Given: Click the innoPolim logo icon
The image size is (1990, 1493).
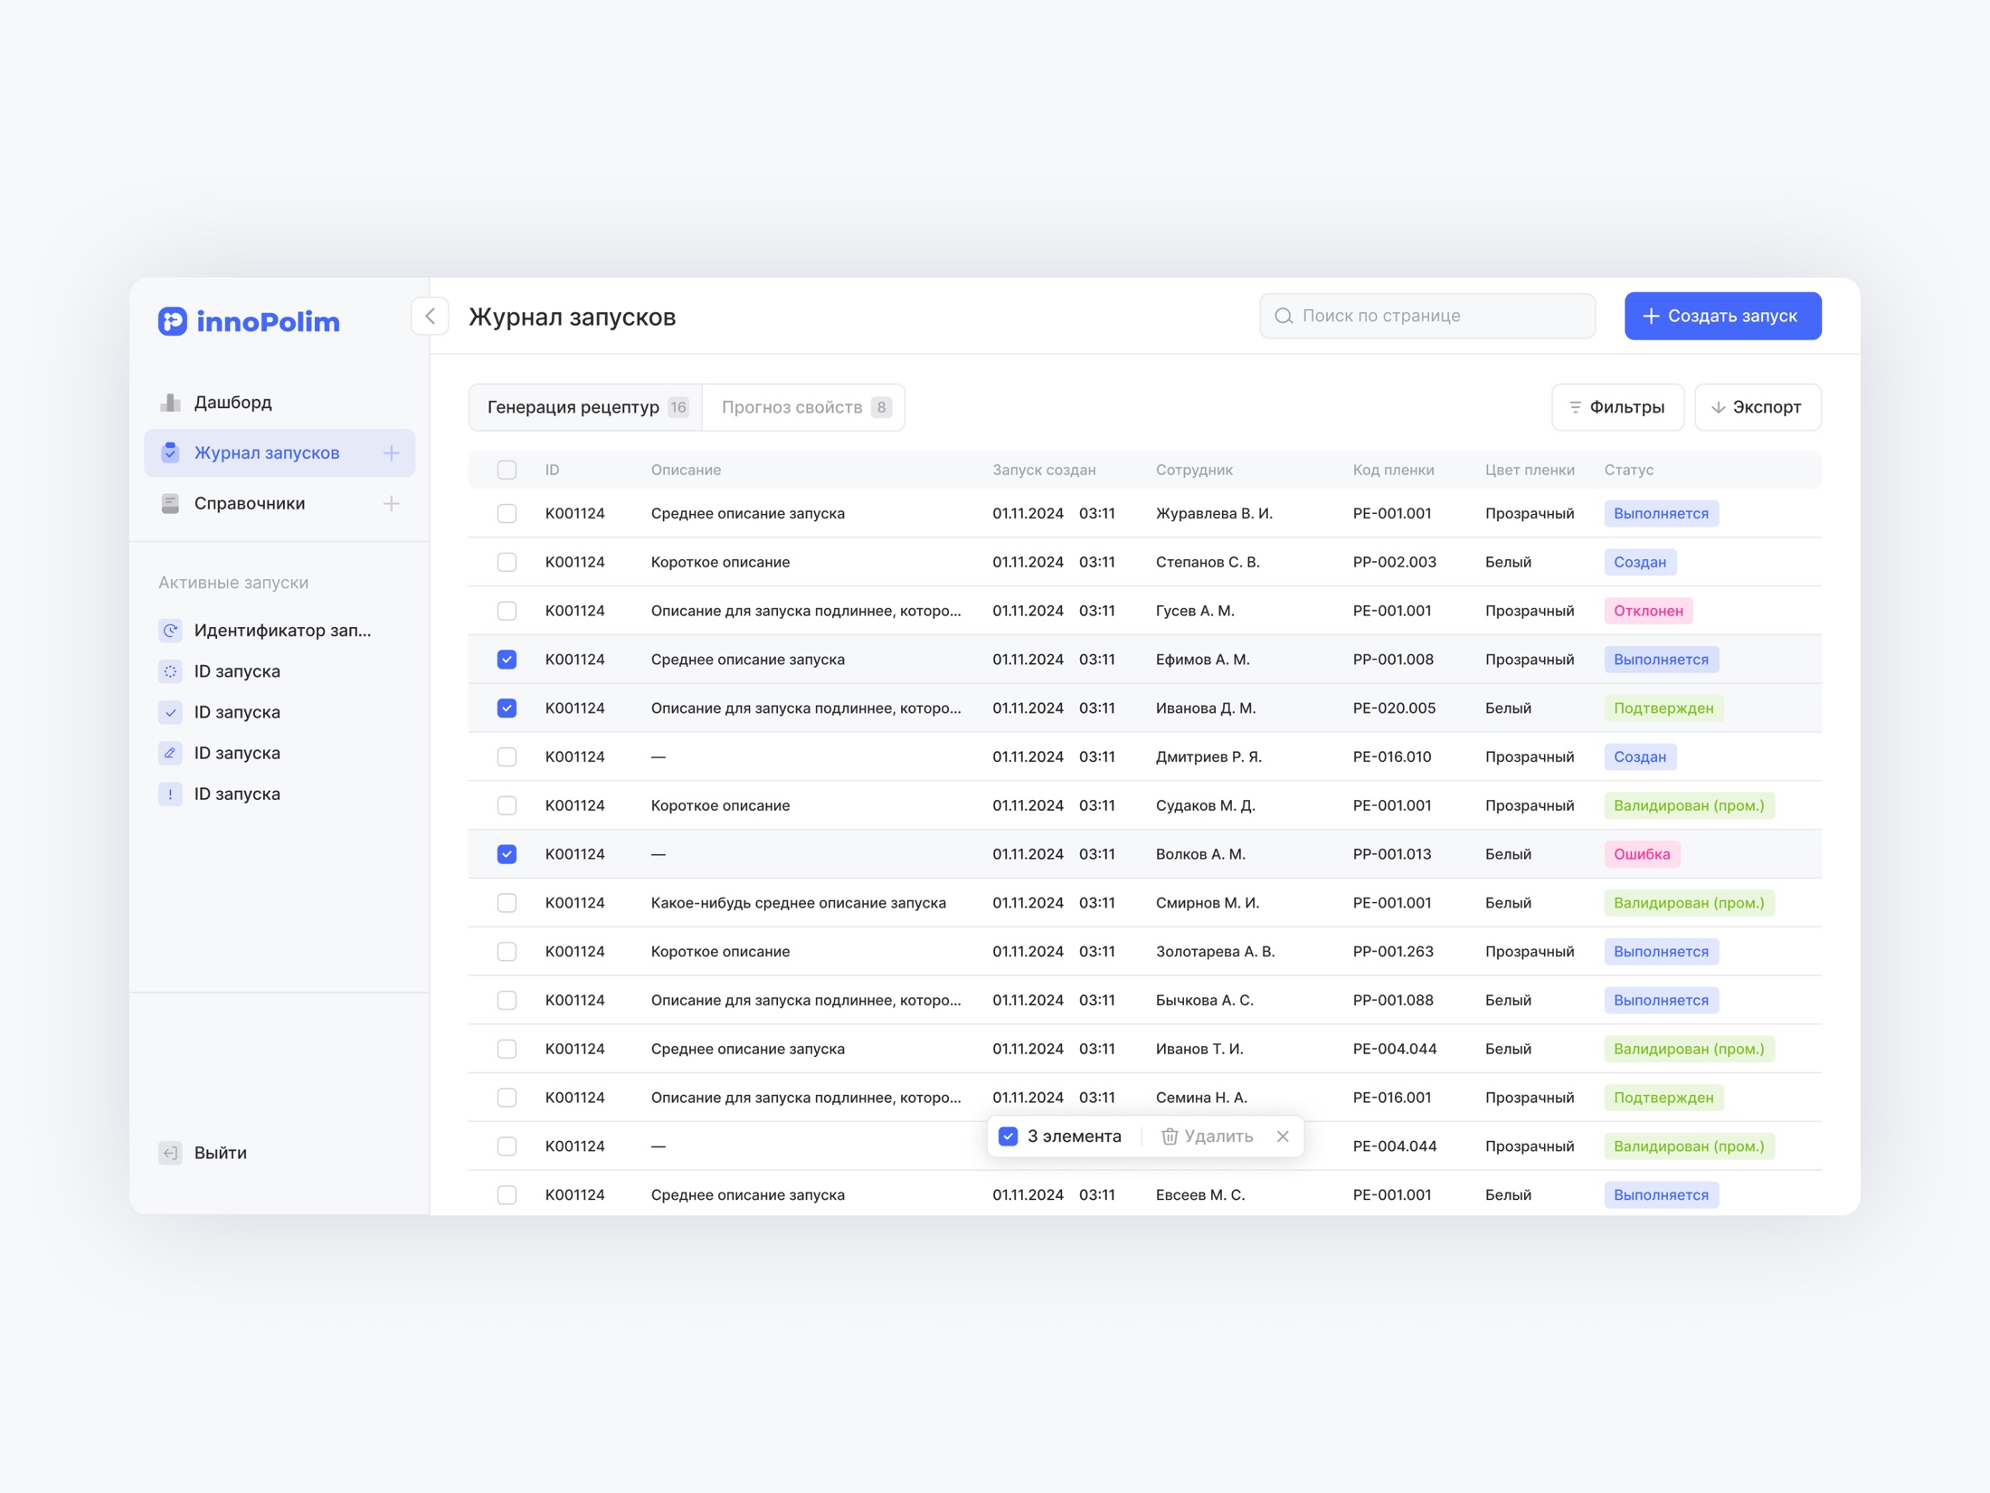Looking at the screenshot, I should tap(172, 321).
